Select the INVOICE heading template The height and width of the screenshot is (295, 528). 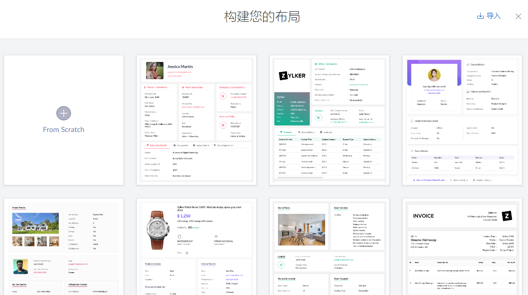[424, 216]
